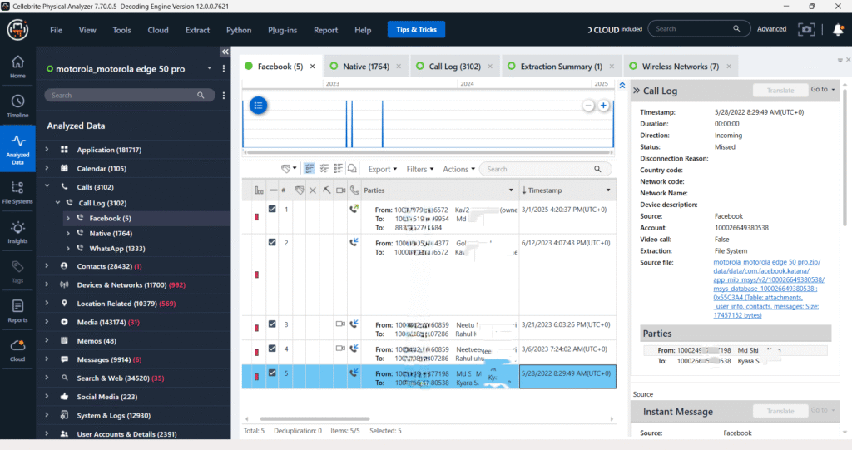This screenshot has width=852, height=450.
Task: Click the table Search input field
Action: click(x=546, y=169)
